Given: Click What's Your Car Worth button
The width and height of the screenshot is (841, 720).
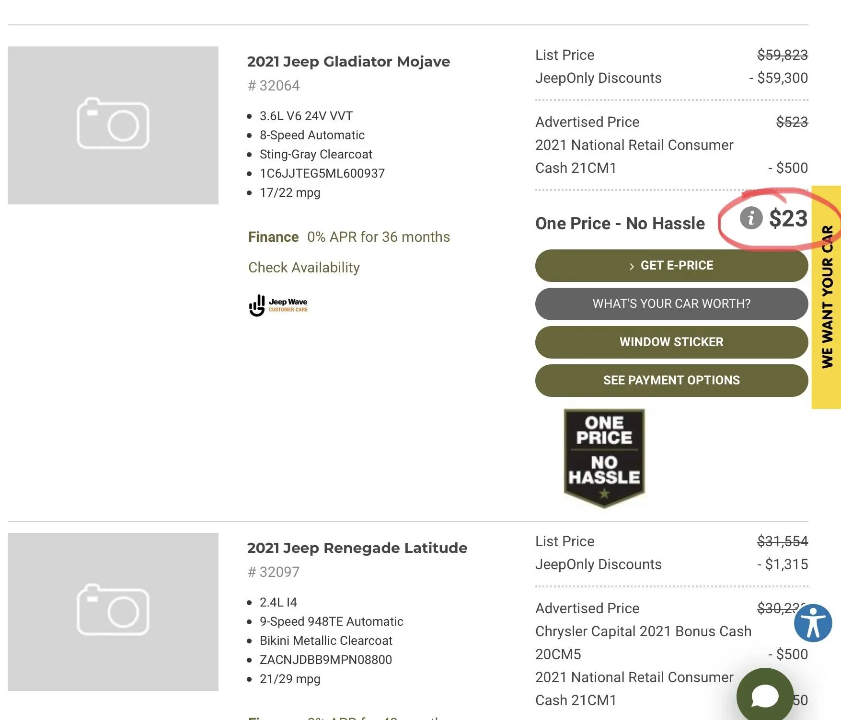Looking at the screenshot, I should [671, 304].
